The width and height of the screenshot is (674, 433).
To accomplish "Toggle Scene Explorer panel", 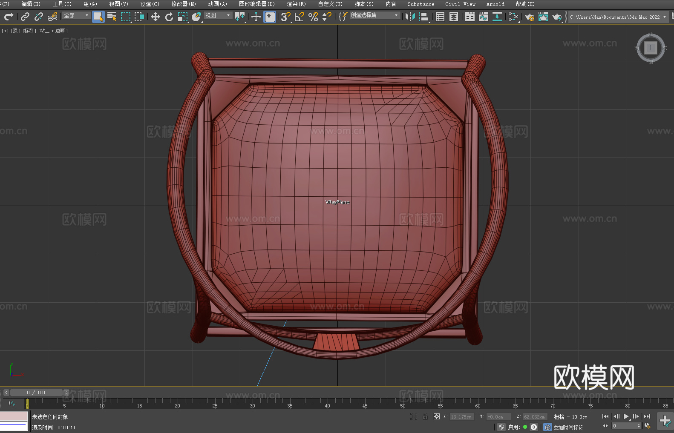I will pos(440,17).
